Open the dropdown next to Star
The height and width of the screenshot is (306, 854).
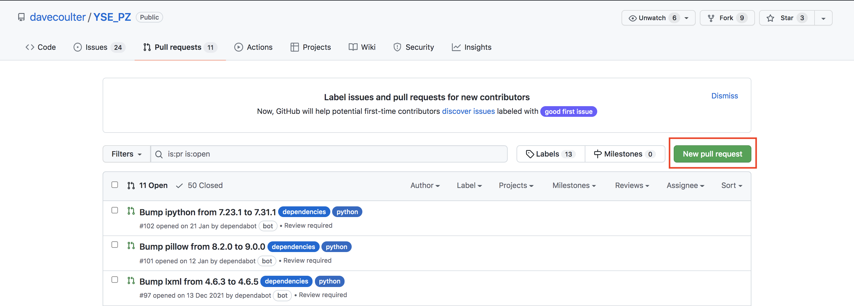pyautogui.click(x=823, y=18)
